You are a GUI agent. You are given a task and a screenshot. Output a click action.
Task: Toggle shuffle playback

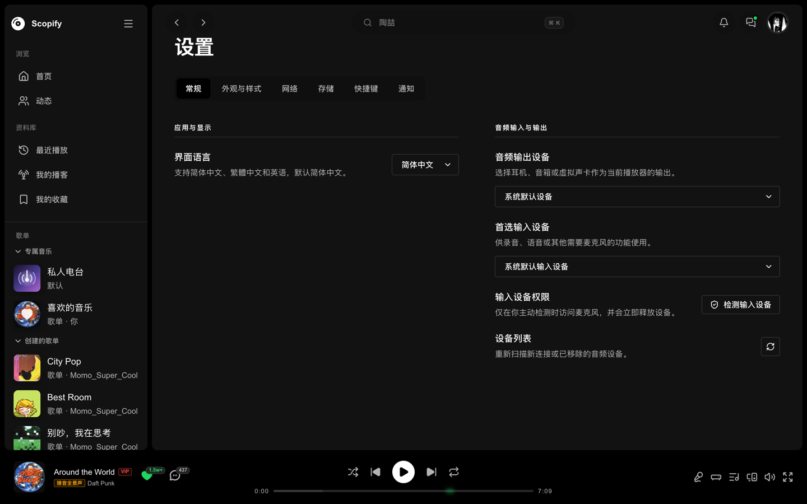point(353,472)
